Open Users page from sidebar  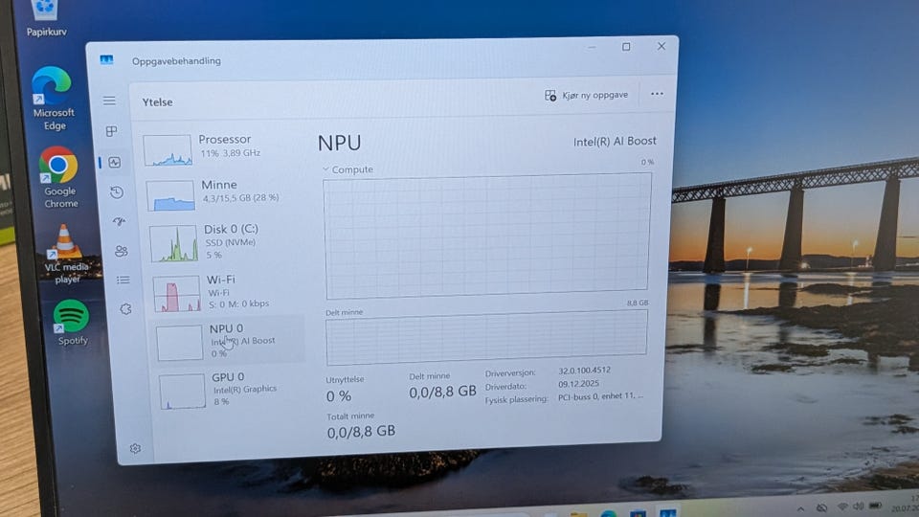[122, 251]
